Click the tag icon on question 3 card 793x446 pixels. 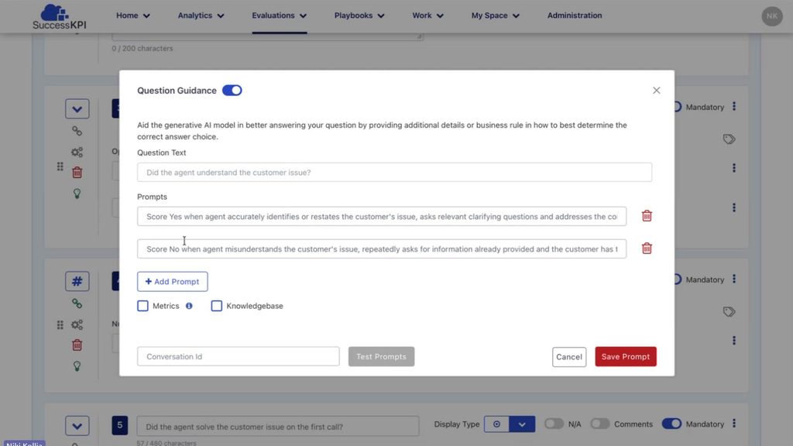729,139
